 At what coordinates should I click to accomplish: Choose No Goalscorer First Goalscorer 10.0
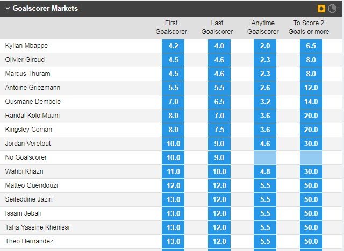click(x=173, y=157)
